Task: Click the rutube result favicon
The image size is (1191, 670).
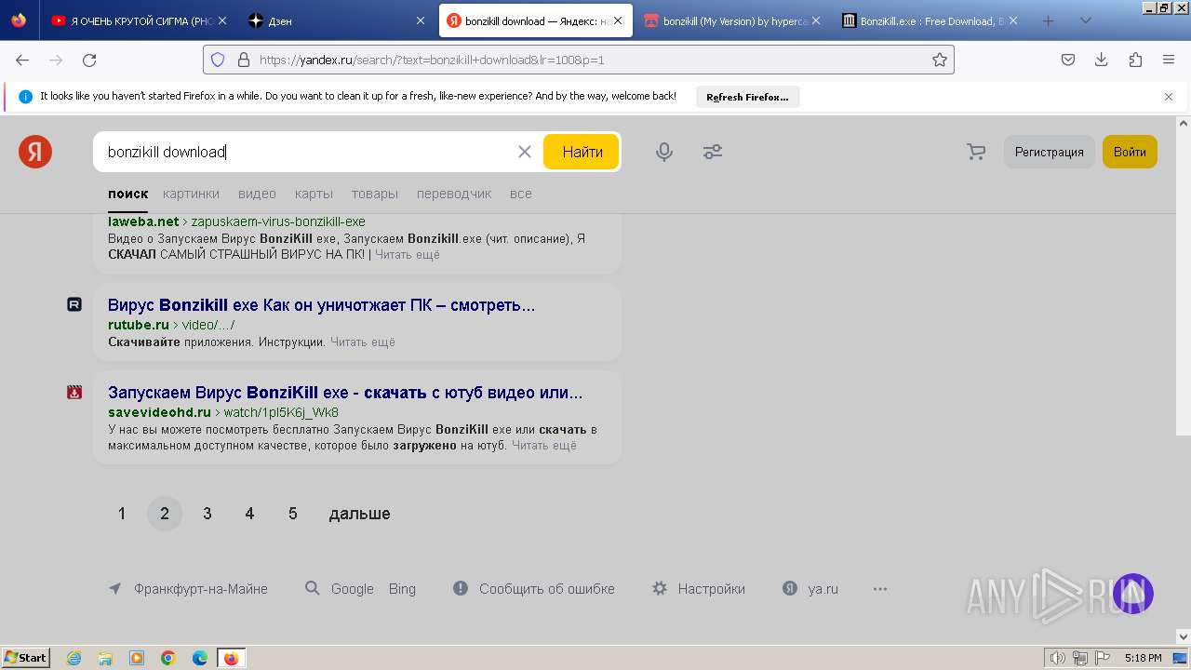Action: [x=74, y=304]
